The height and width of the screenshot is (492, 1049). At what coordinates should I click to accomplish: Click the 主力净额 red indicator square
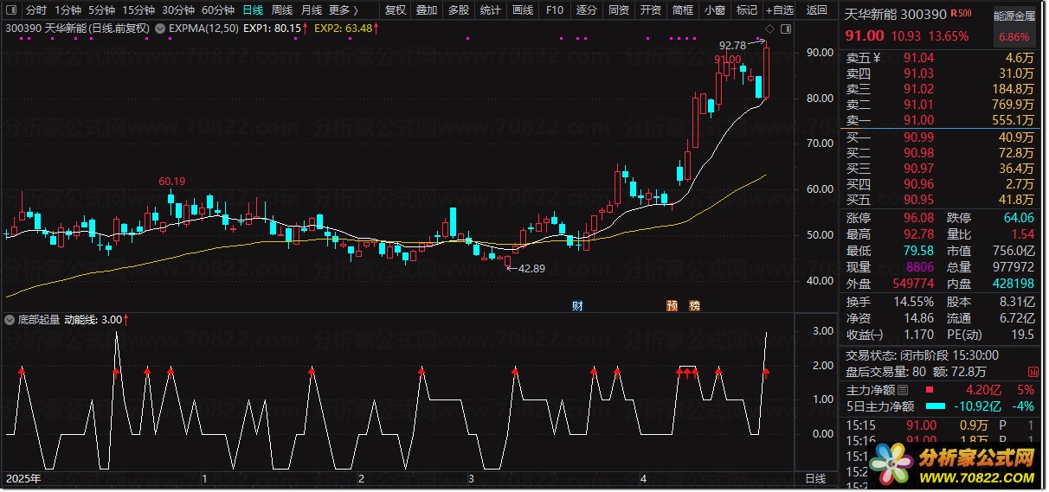pyautogui.click(x=929, y=389)
